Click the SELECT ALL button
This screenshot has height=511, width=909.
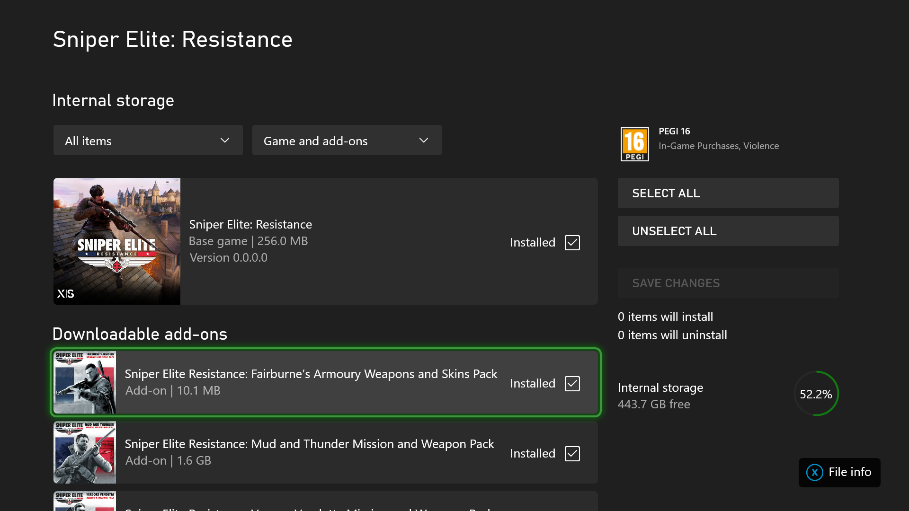coord(728,193)
